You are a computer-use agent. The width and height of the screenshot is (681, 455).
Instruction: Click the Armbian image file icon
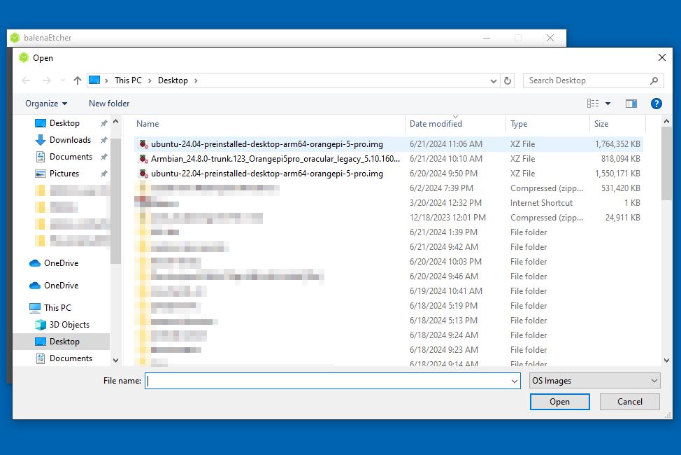[x=143, y=159]
